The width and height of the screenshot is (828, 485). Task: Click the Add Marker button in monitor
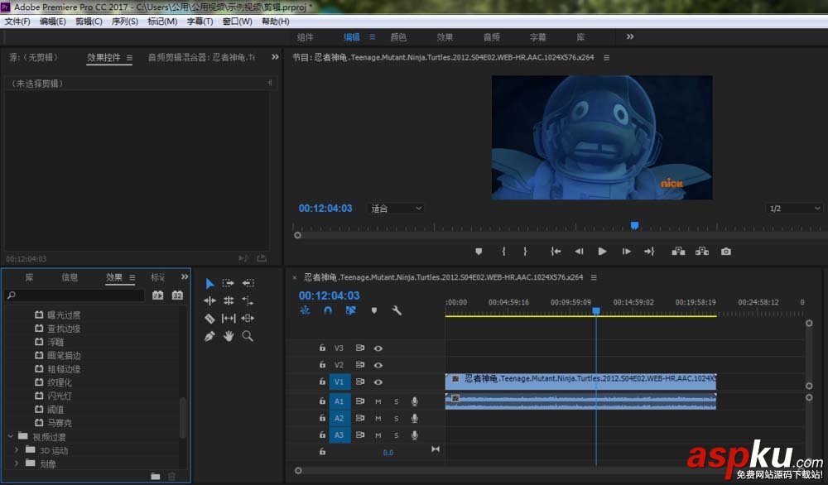point(479,252)
